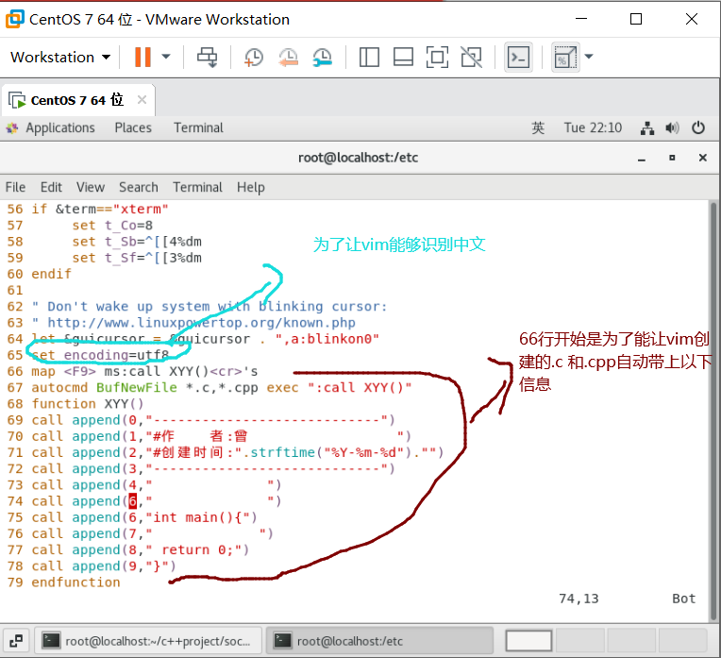
Task: Maximize the root@localhost:/etc terminal window
Action: pyautogui.click(x=672, y=158)
